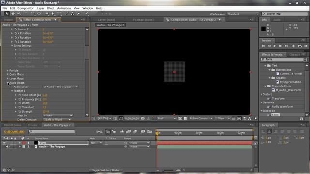Screen dimensions: 310x174
Task: Mute audio of Audio - The Voyage layer
Action: 8,147
